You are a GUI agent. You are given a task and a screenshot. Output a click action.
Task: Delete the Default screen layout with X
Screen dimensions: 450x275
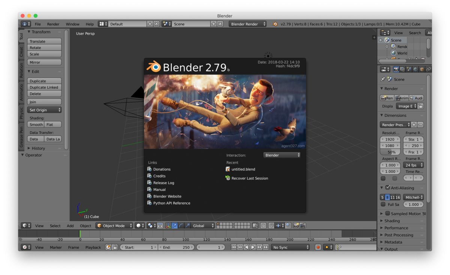point(156,24)
